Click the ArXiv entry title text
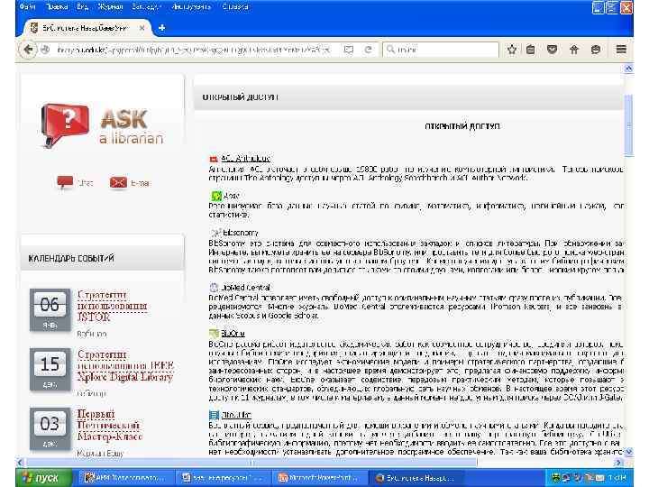This screenshot has width=649, height=487. [x=231, y=196]
